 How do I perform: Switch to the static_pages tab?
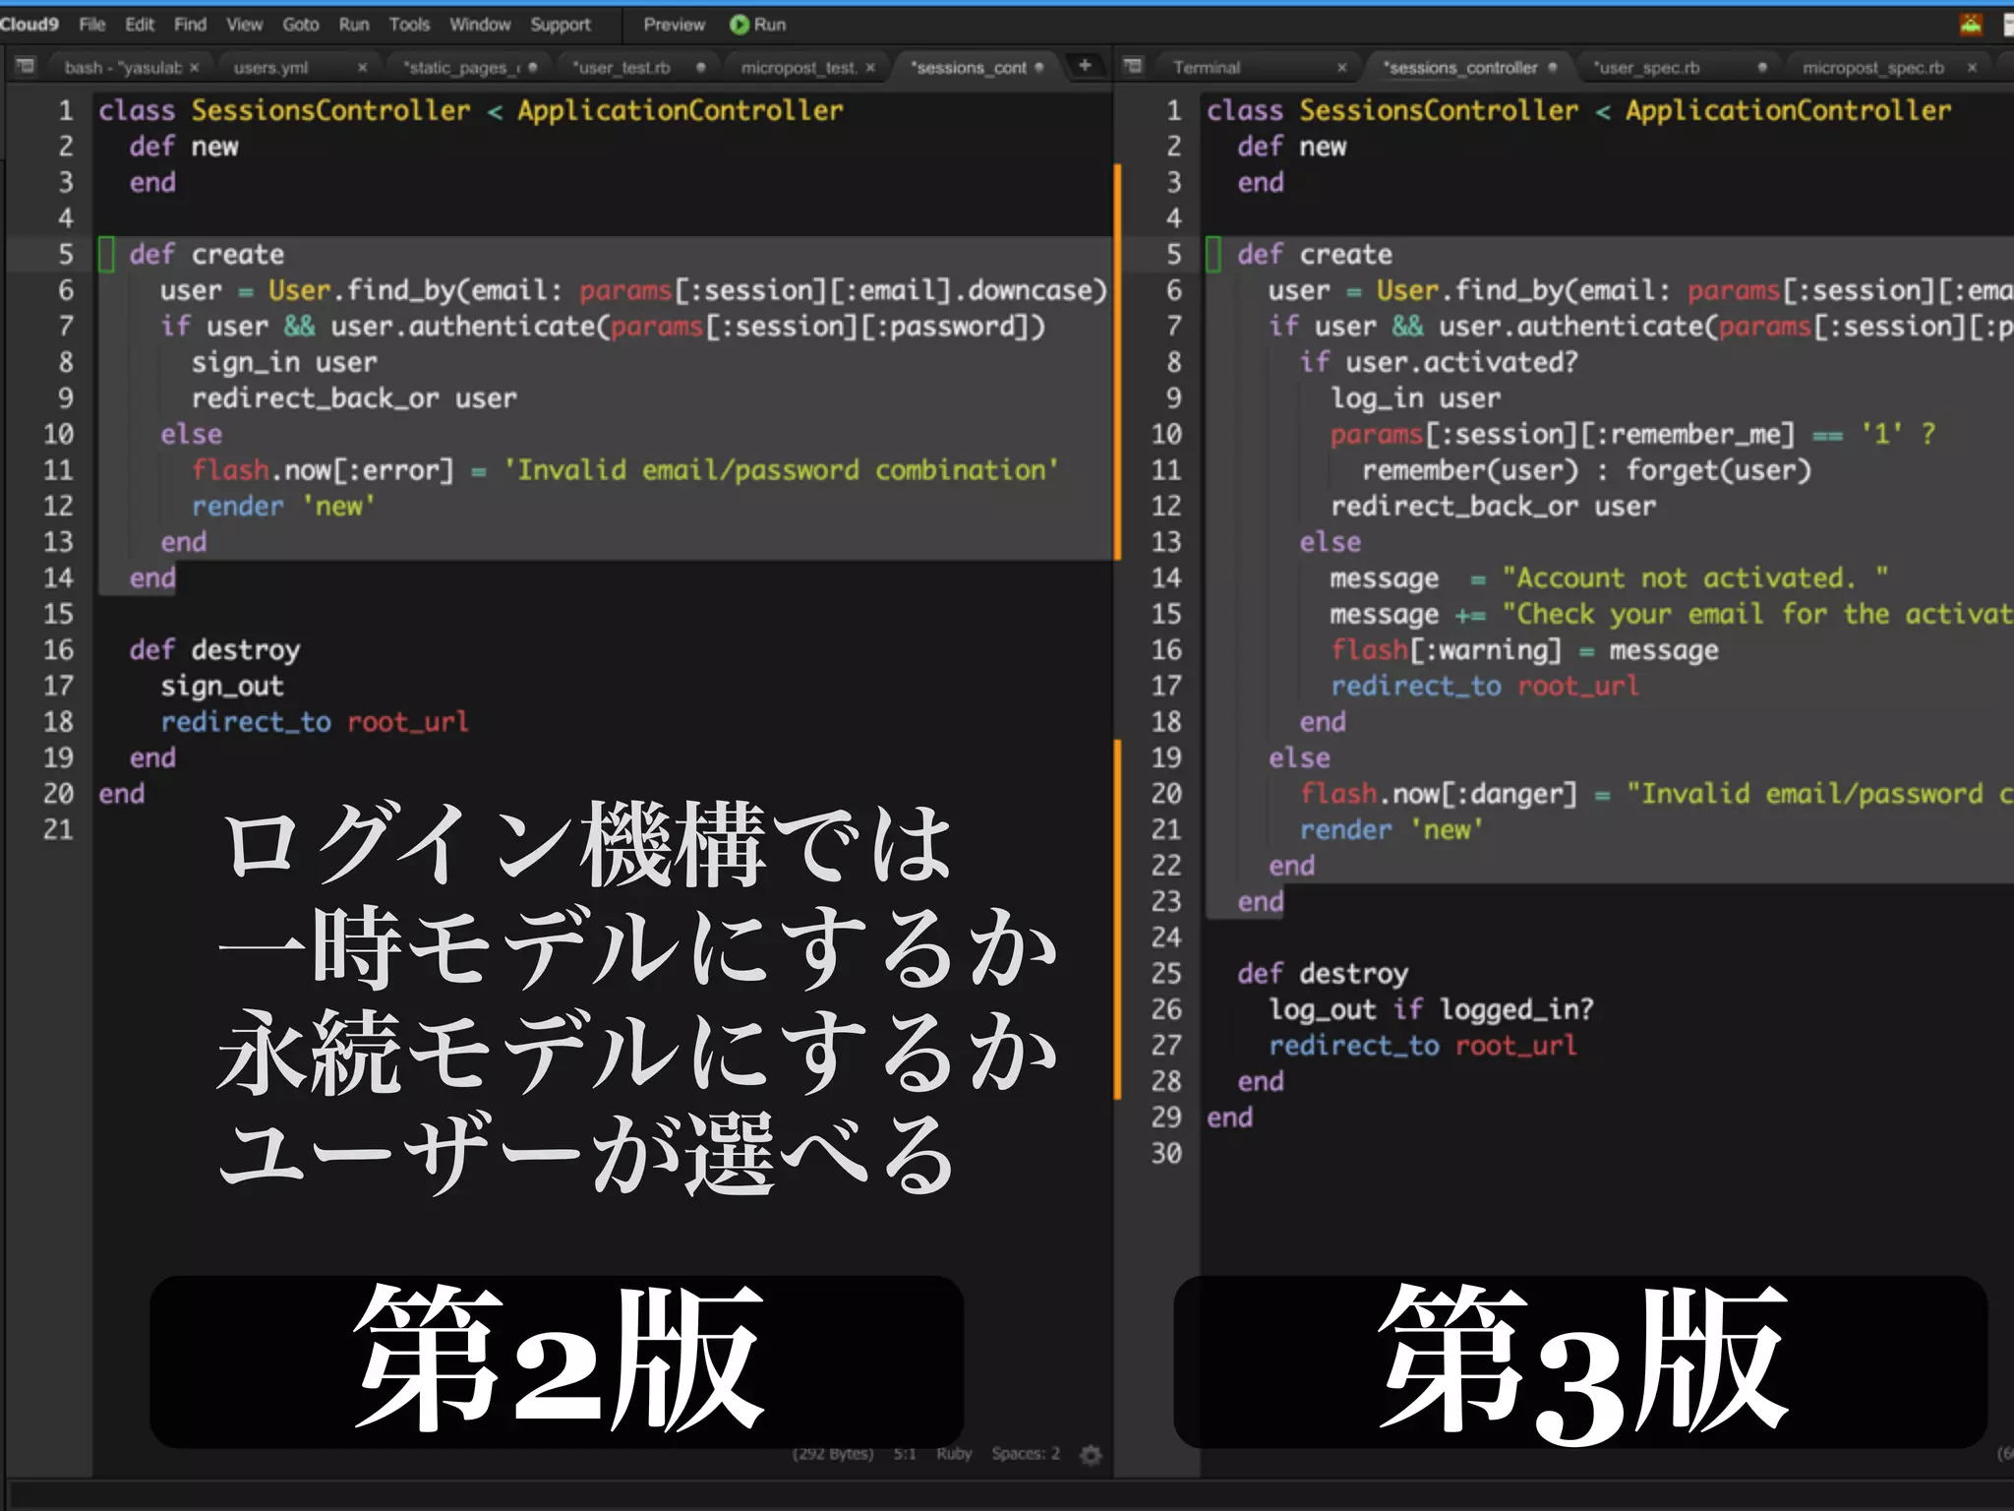point(460,68)
